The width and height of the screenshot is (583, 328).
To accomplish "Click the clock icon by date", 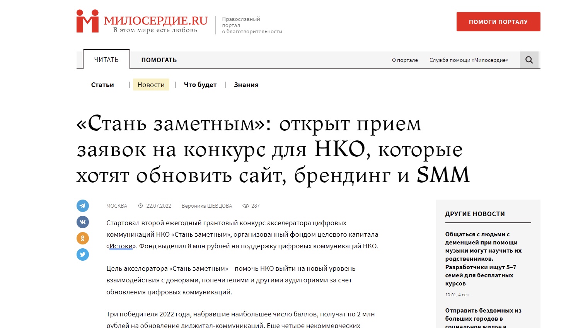I will (x=141, y=206).
